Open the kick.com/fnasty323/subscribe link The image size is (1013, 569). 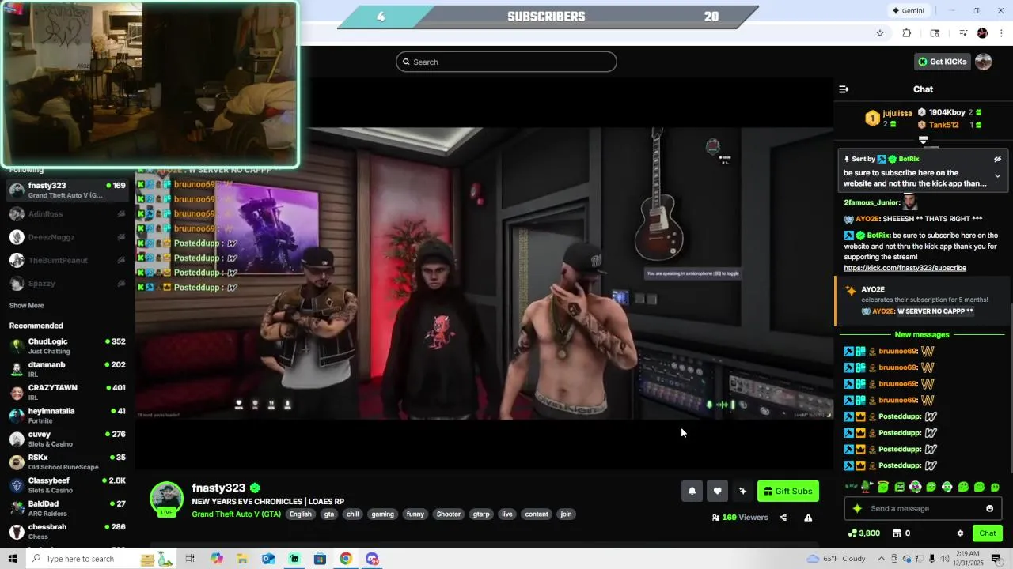pyautogui.click(x=905, y=268)
